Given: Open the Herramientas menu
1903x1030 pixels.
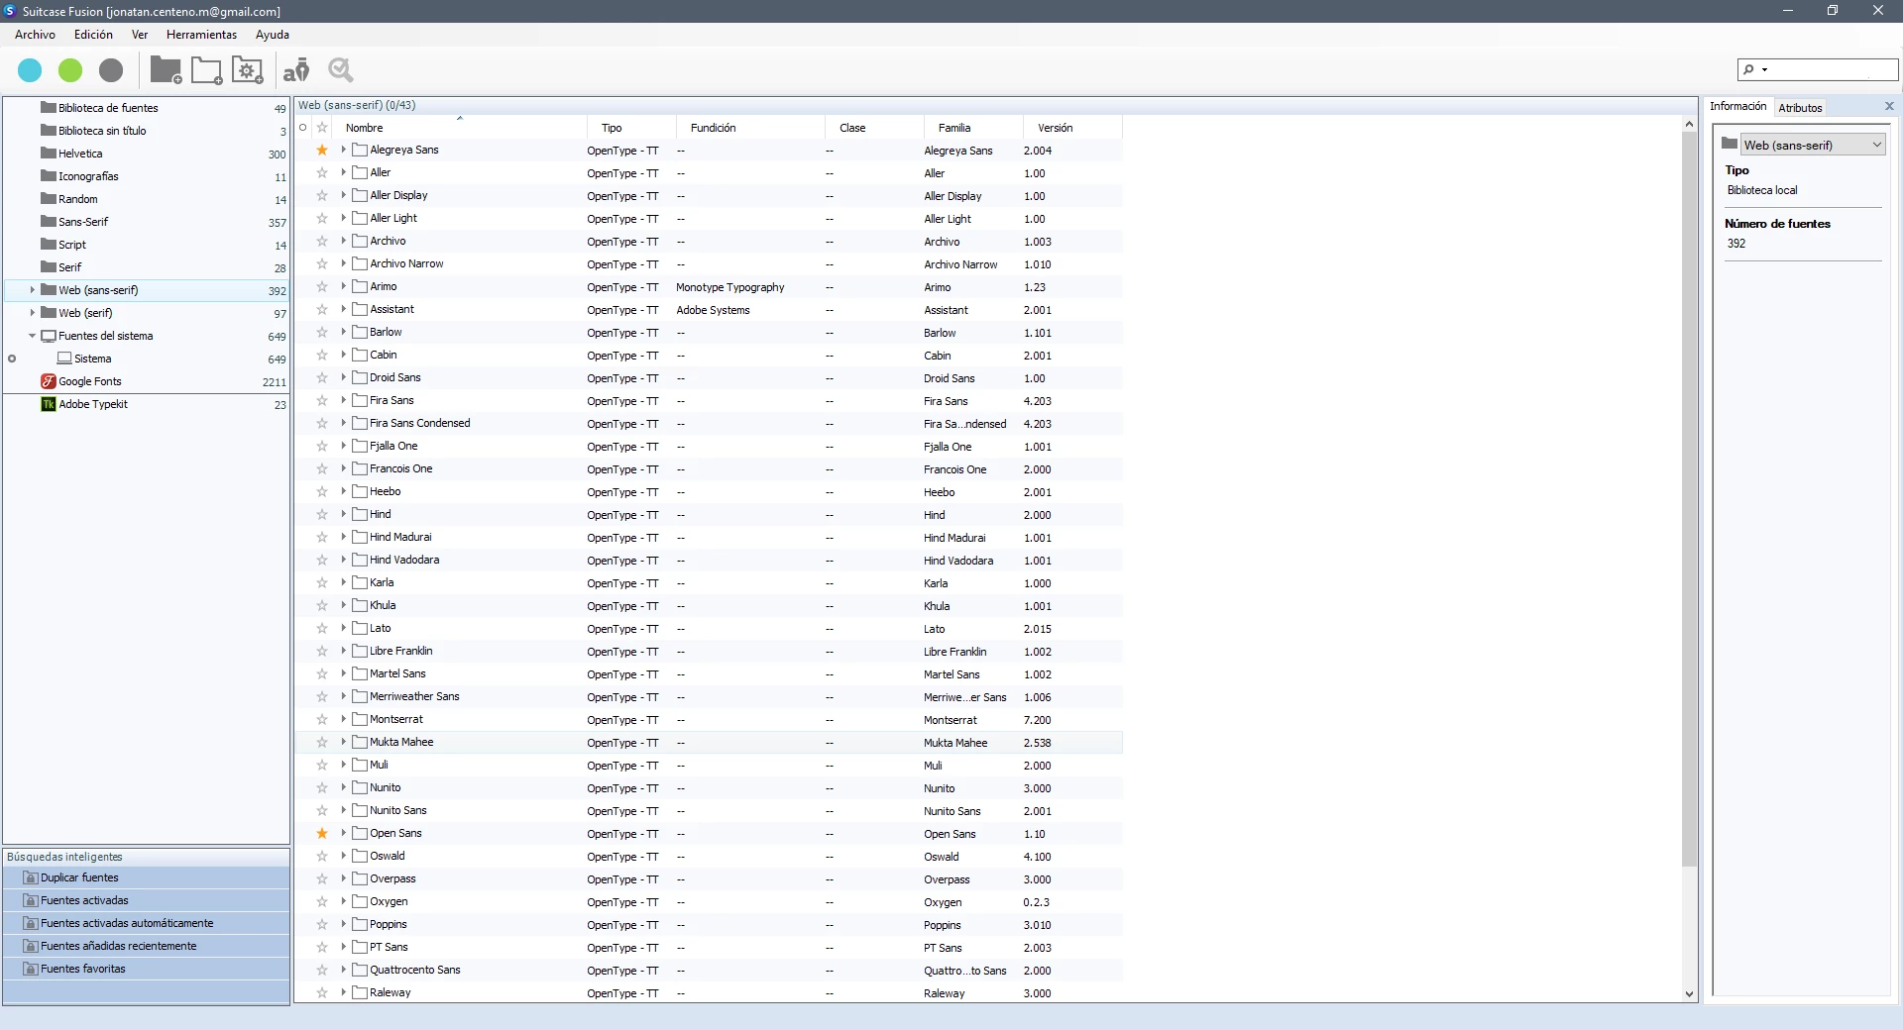Looking at the screenshot, I should coord(201,35).
